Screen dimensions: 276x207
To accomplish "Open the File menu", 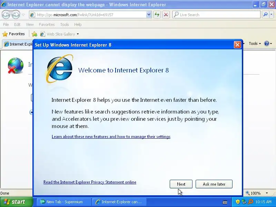I will coord(6,24).
